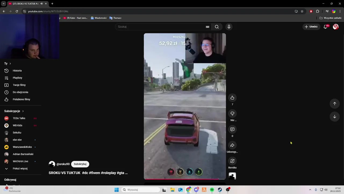Like the short with thumbs-up button
Screen dimensions: 344x194
point(232,98)
